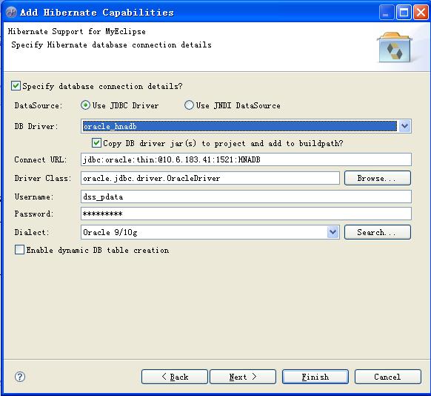Select the Use JDBC Driver option
This screenshot has height=396, width=431.
pos(85,105)
